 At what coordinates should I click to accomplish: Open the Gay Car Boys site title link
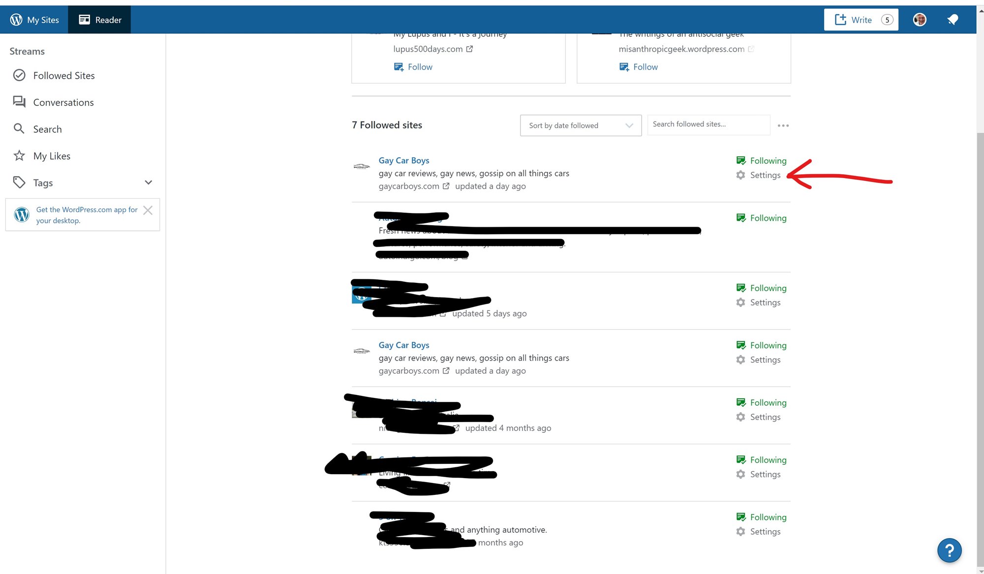click(403, 160)
